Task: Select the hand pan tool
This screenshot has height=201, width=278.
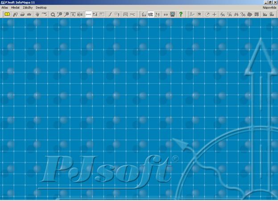Action: tap(37, 14)
